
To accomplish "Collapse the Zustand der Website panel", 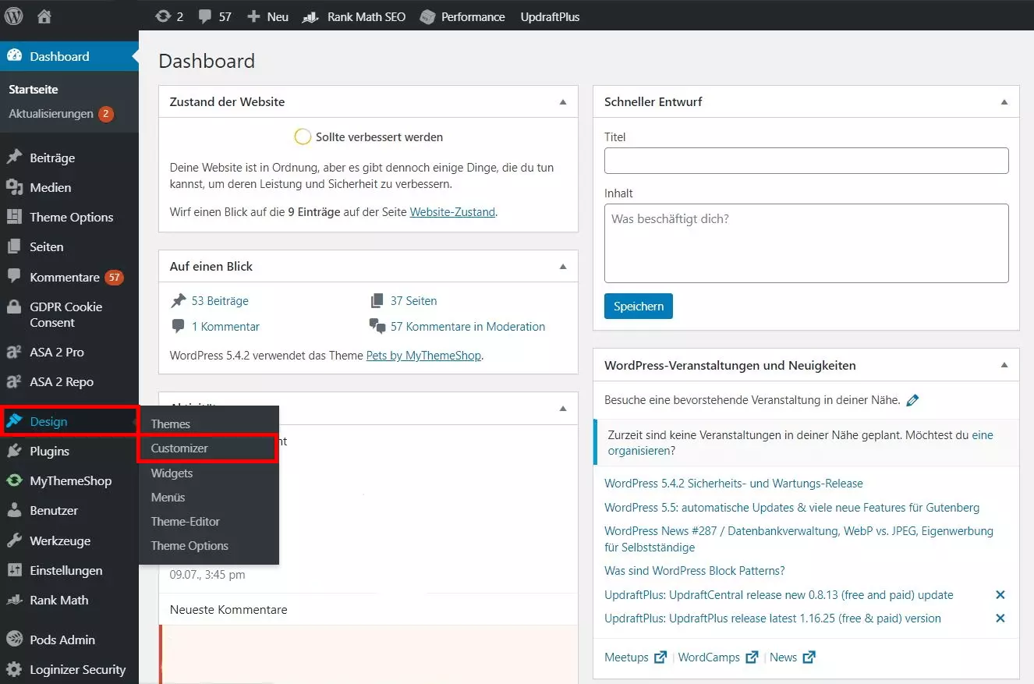I will (x=563, y=102).
